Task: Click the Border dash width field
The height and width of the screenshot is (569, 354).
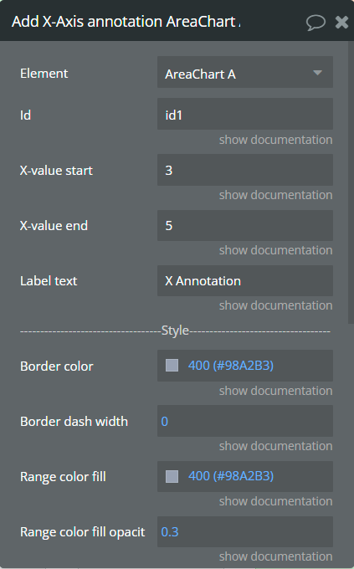Action: coord(244,421)
